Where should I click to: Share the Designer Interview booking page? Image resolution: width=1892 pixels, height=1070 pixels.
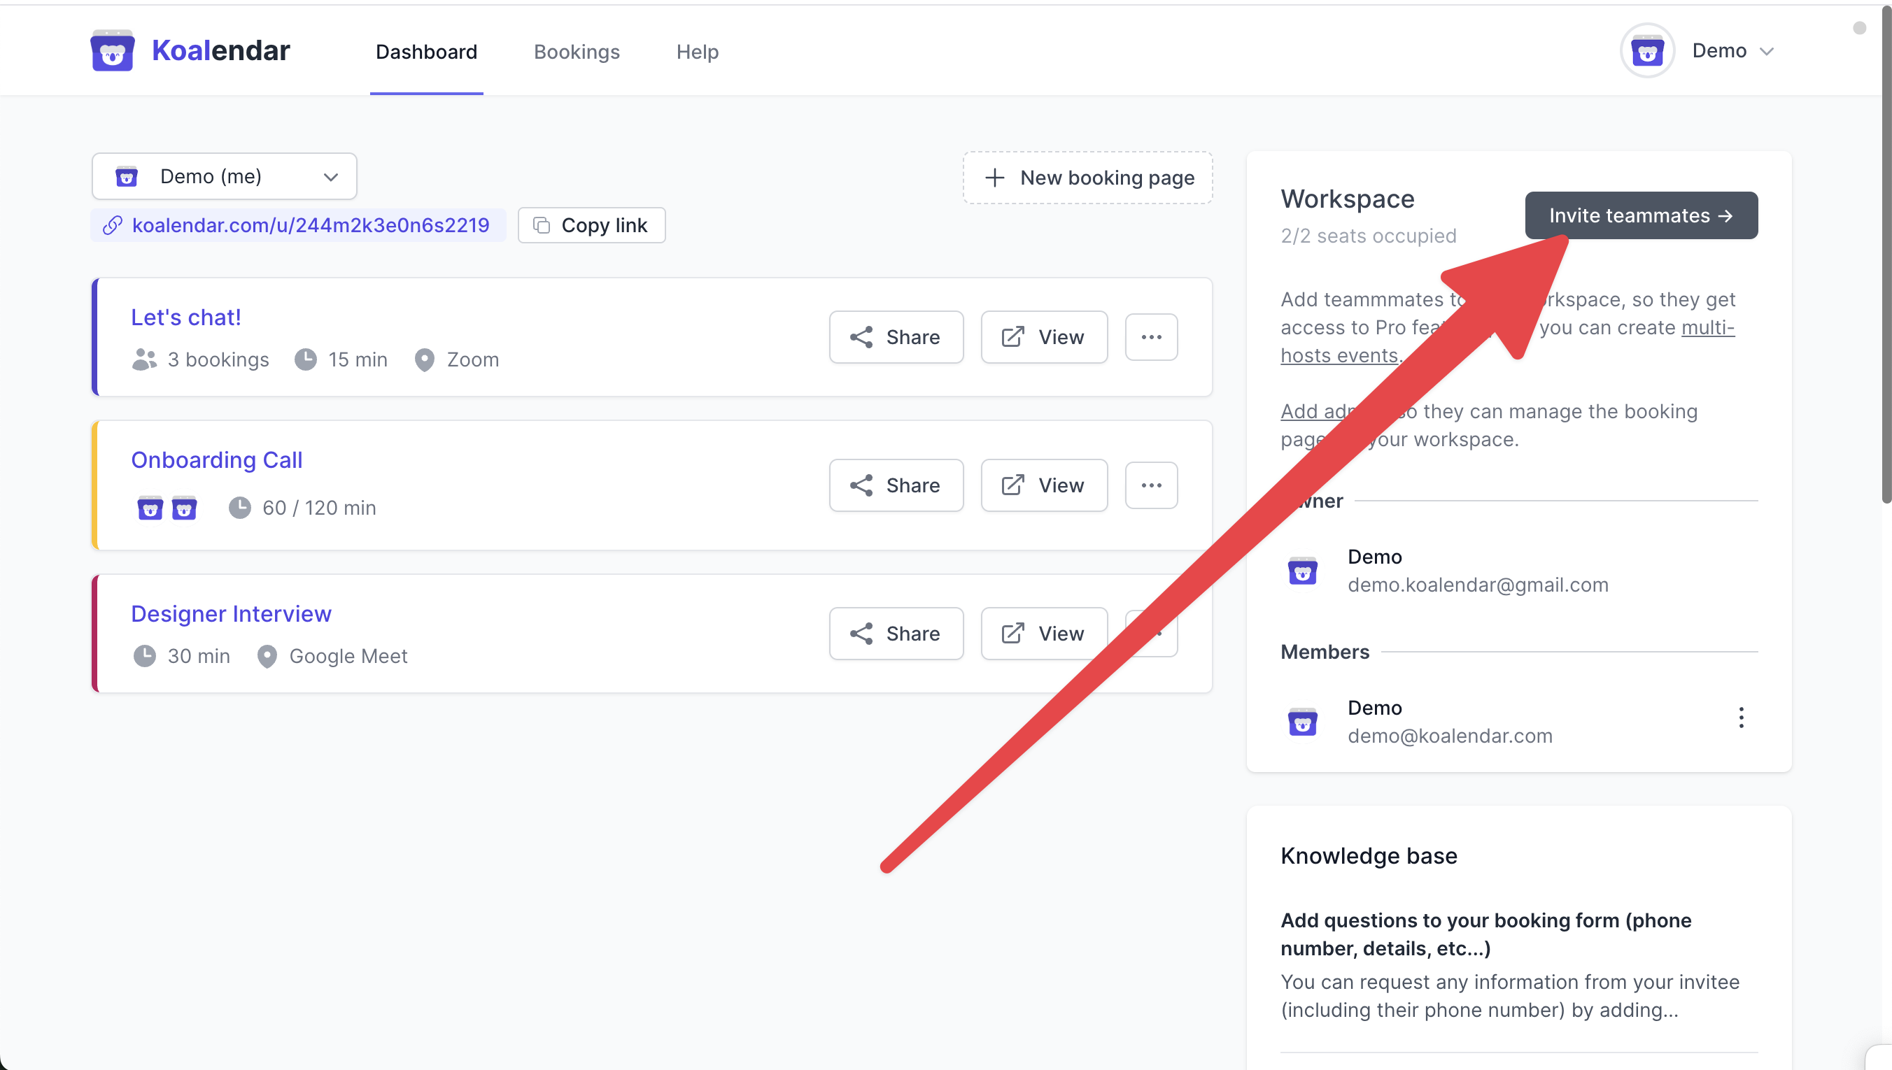click(896, 634)
